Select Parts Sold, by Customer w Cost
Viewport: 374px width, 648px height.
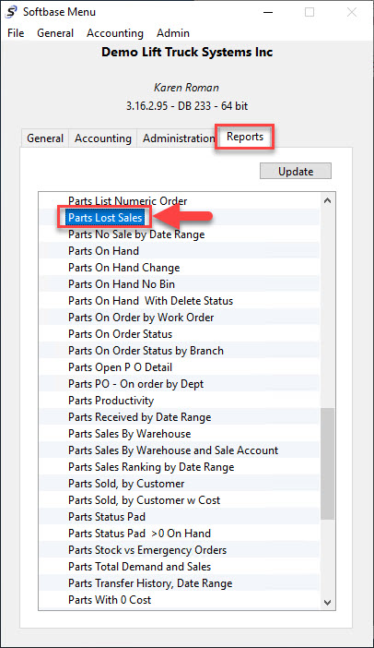coord(145,500)
